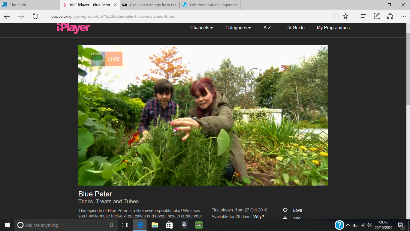Screen dimensions: 410x231
Task: Switch to the Edit Post tab
Action: [210, 5]
